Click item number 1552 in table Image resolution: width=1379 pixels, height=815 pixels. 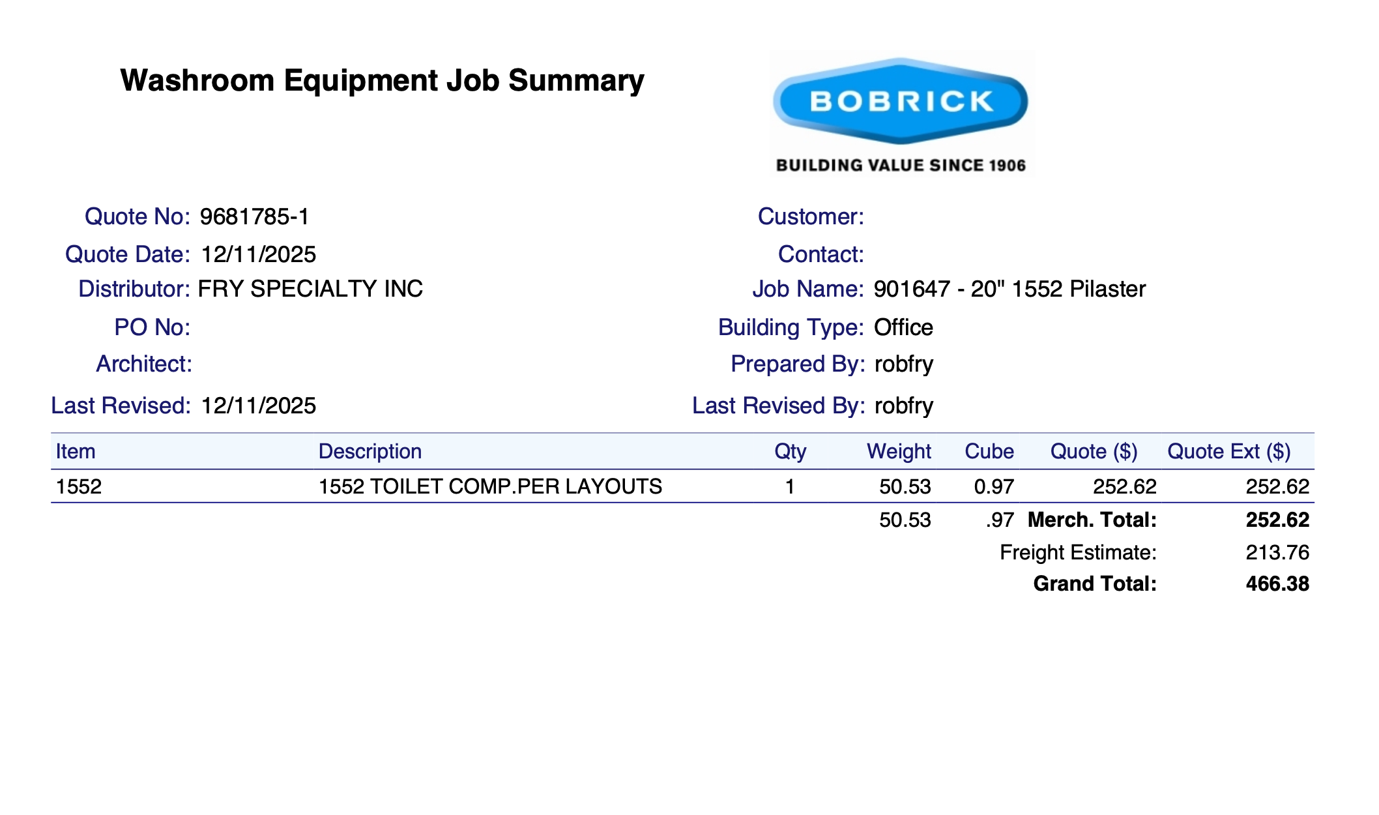click(79, 486)
